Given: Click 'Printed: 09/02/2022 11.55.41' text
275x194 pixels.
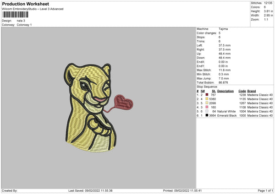Looking at the screenshot, I should click(182, 191).
